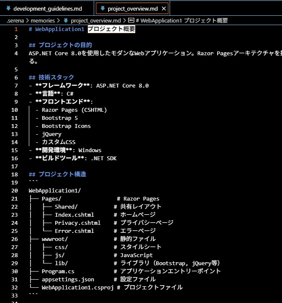Click 'WebApplication1/' tree root text
282x303 pixels.
55,191
